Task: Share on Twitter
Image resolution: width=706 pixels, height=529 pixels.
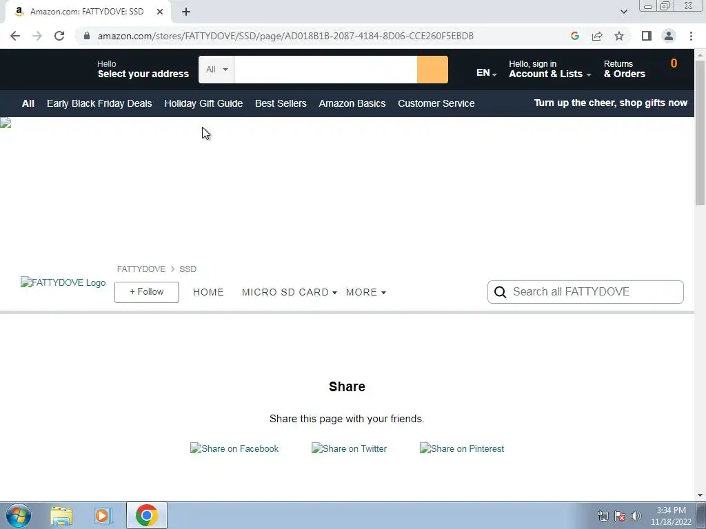Action: coord(349,448)
